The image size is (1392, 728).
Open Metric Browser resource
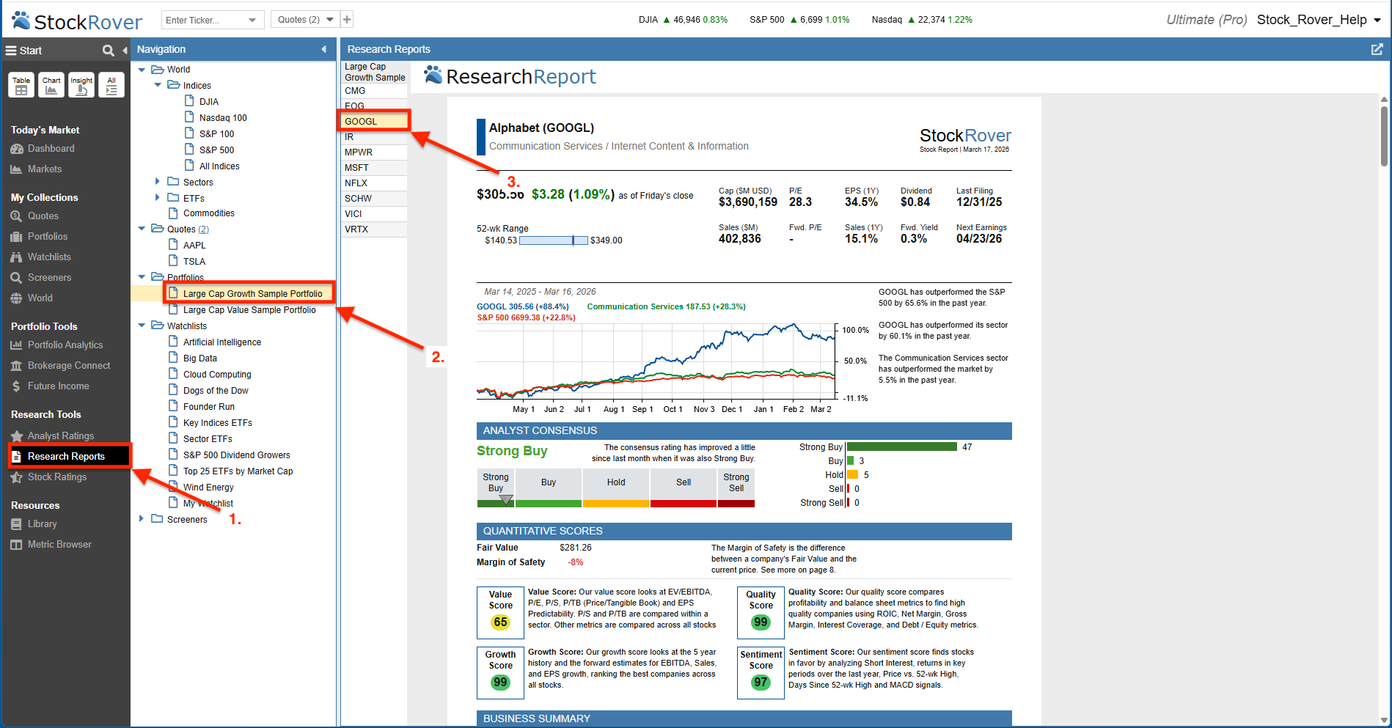click(x=59, y=545)
